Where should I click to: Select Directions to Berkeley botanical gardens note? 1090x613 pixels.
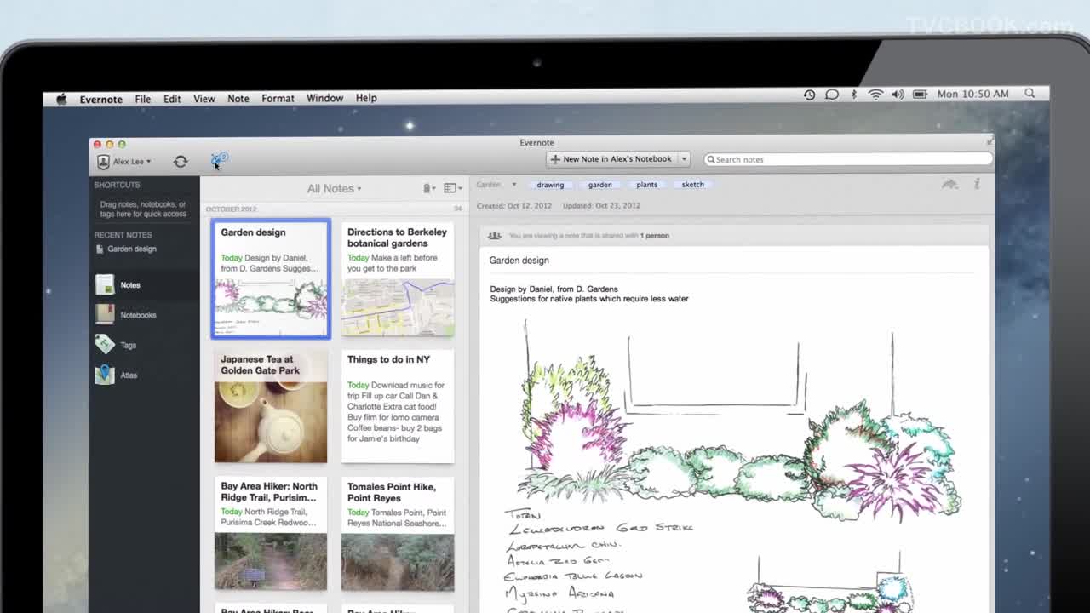[398, 279]
